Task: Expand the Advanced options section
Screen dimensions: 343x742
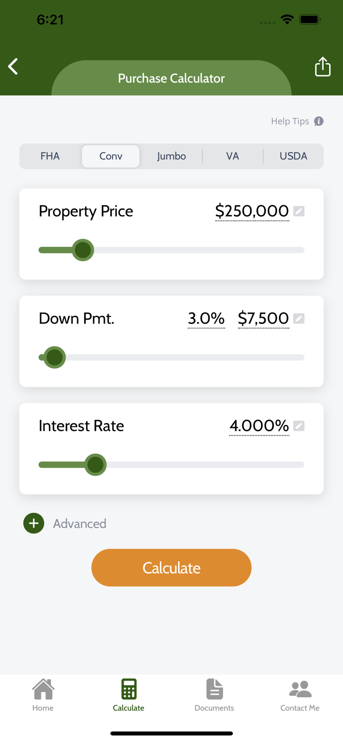Action: (x=79, y=523)
